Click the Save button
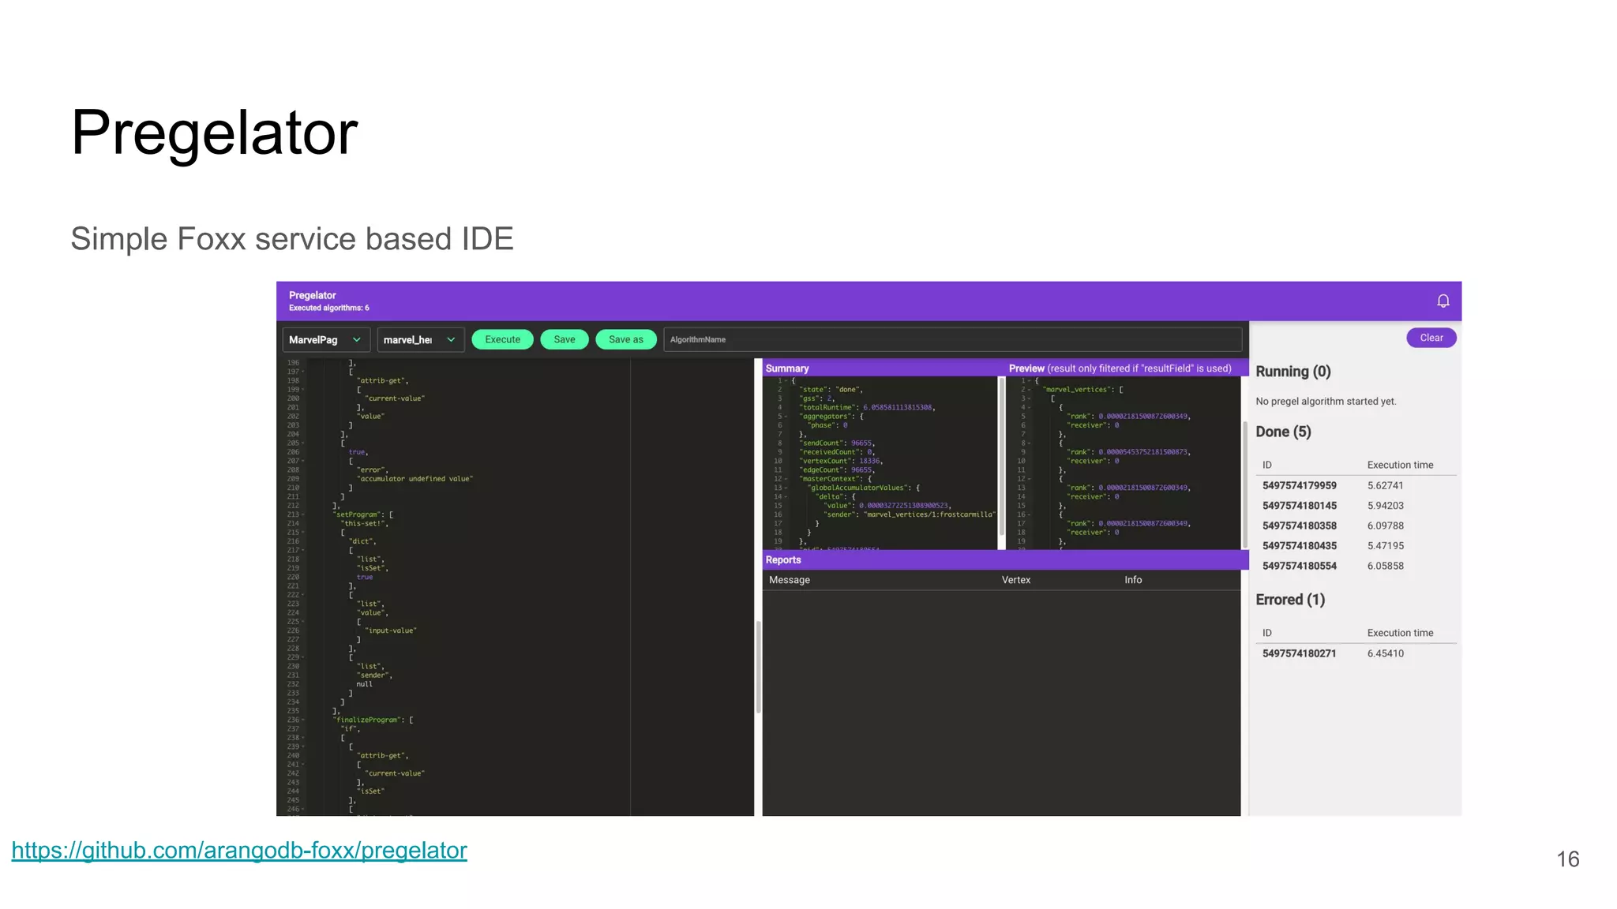The image size is (1617, 909). point(564,339)
